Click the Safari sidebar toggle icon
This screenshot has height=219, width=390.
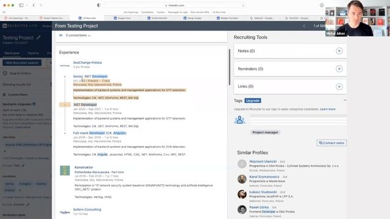point(21,5)
